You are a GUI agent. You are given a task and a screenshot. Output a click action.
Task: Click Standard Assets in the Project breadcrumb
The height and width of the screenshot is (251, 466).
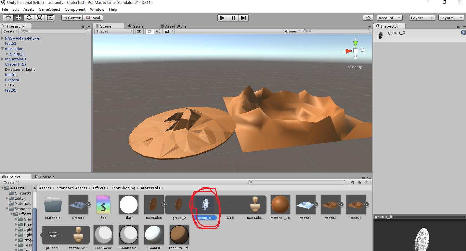pyautogui.click(x=72, y=188)
